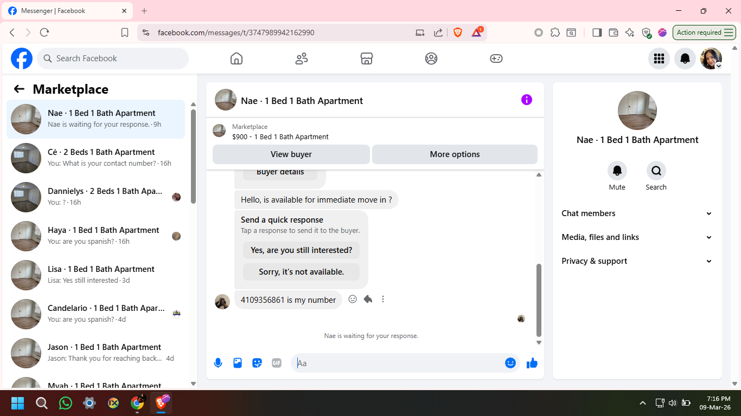741x416 pixels.
Task: Open the Groups icon in top navigation
Action: coord(431,58)
